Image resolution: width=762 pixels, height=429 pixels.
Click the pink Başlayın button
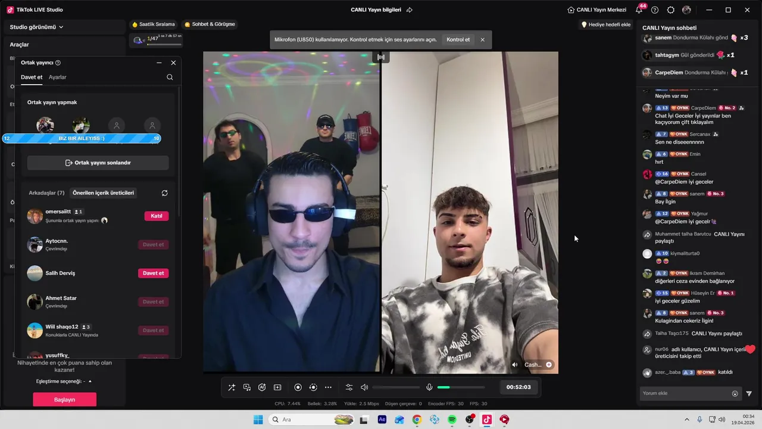64,400
